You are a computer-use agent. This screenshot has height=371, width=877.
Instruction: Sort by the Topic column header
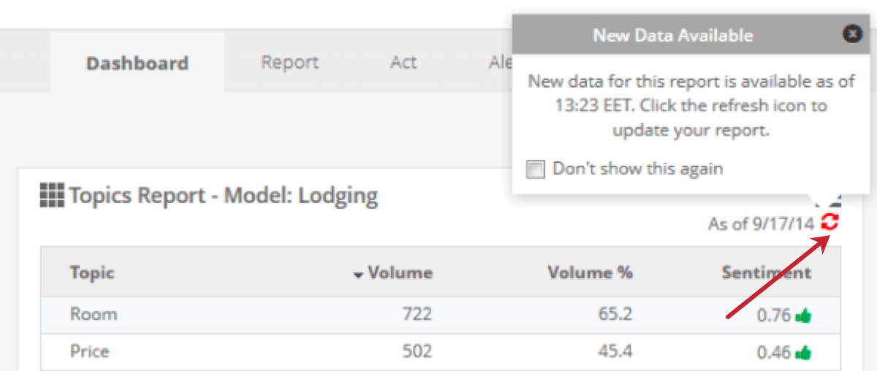[92, 273]
